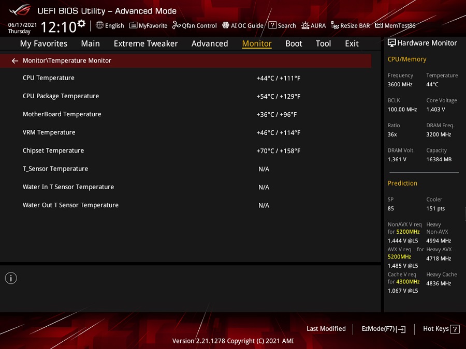The height and width of the screenshot is (349, 466).
Task: Click the 4718 MHz Heavy AVX value
Action: tap(439, 259)
